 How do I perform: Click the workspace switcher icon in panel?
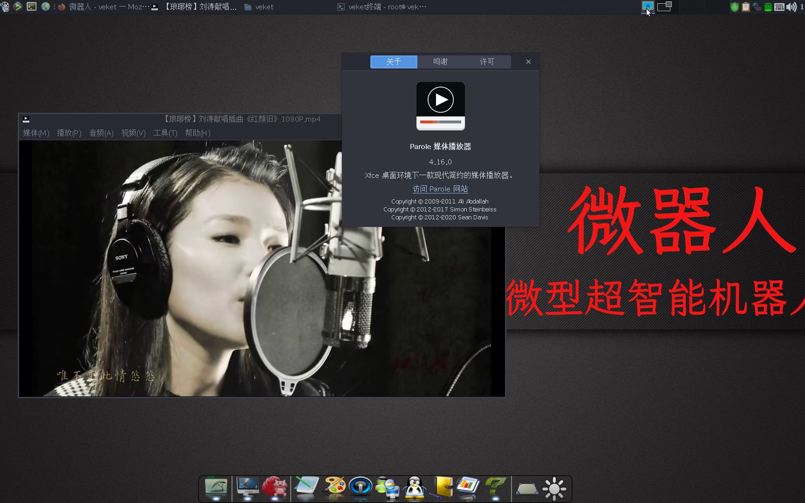coord(664,6)
